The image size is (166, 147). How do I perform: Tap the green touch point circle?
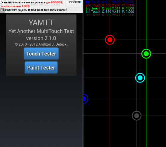(x=146, y=54)
